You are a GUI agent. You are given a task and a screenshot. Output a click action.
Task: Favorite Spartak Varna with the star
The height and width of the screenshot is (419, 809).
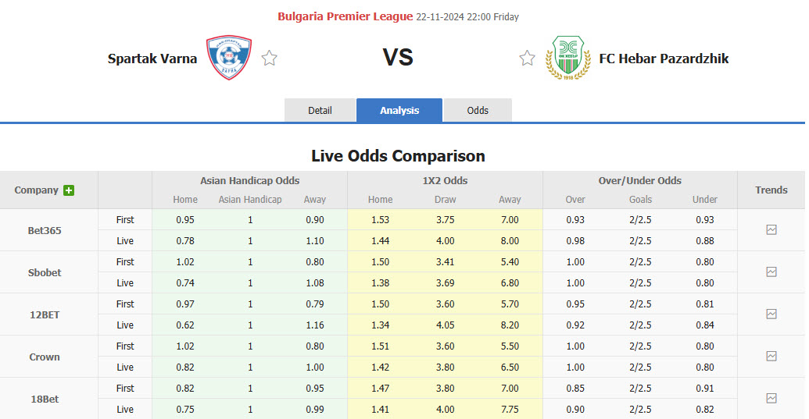coord(270,59)
